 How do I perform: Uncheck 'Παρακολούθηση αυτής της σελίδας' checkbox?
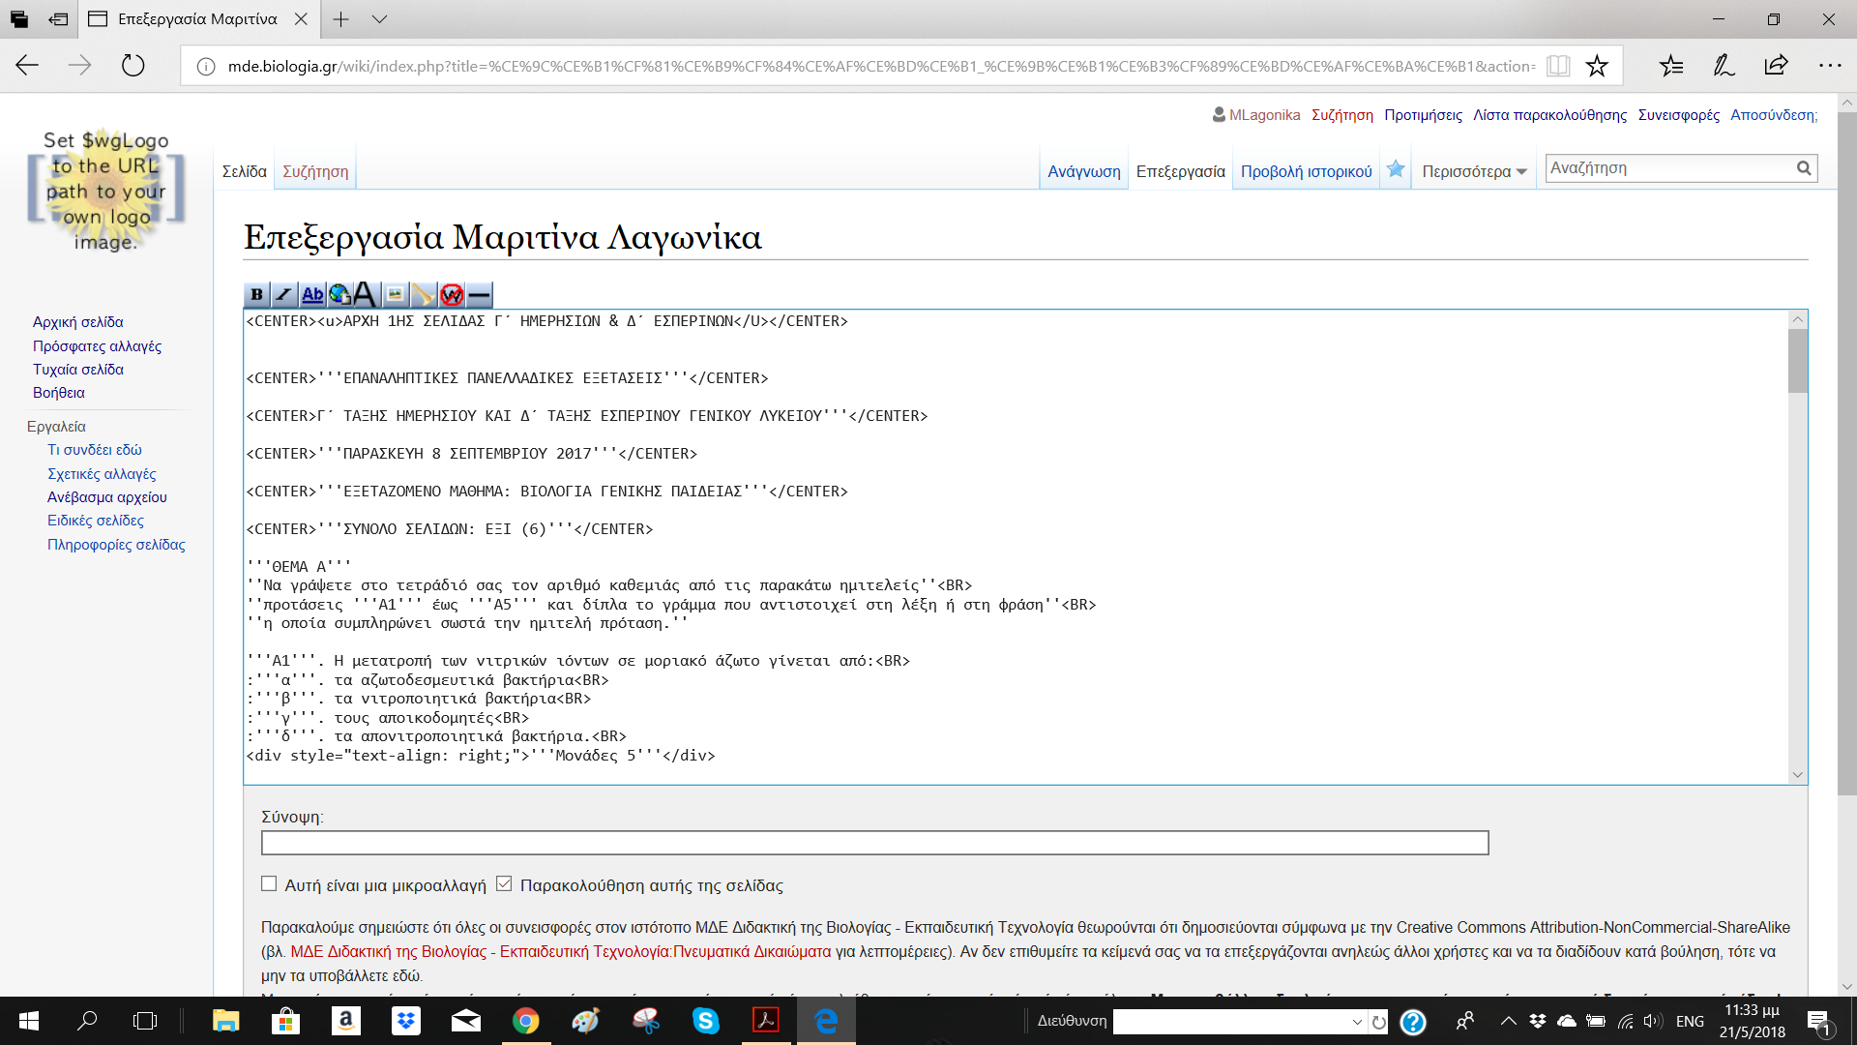(x=504, y=883)
